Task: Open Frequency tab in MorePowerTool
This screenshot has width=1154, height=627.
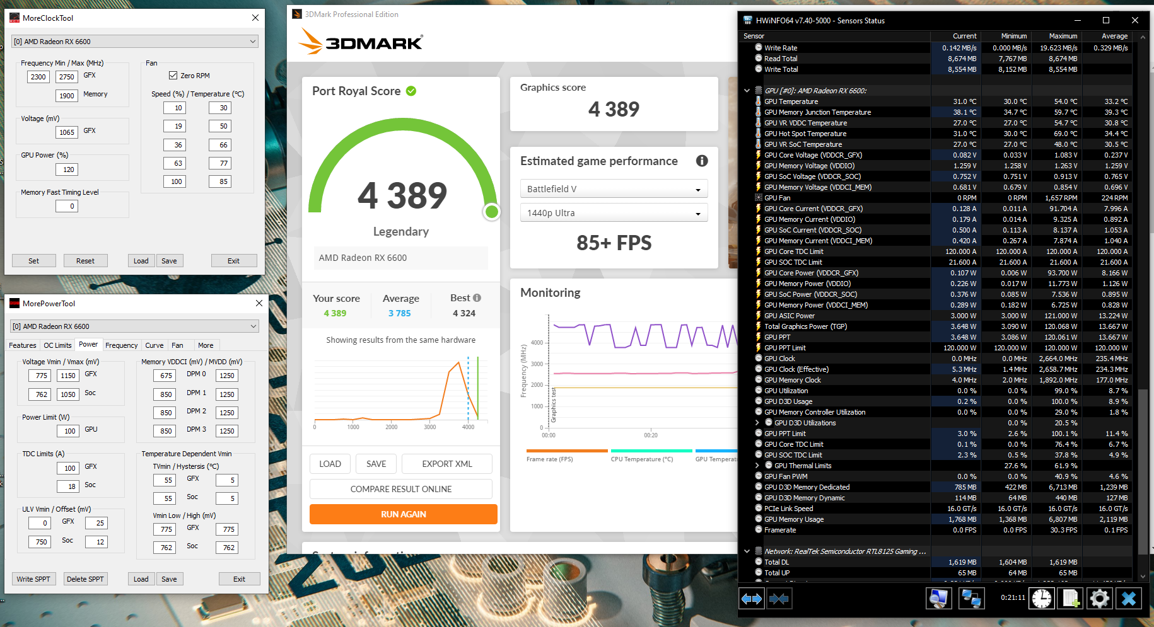Action: tap(122, 345)
